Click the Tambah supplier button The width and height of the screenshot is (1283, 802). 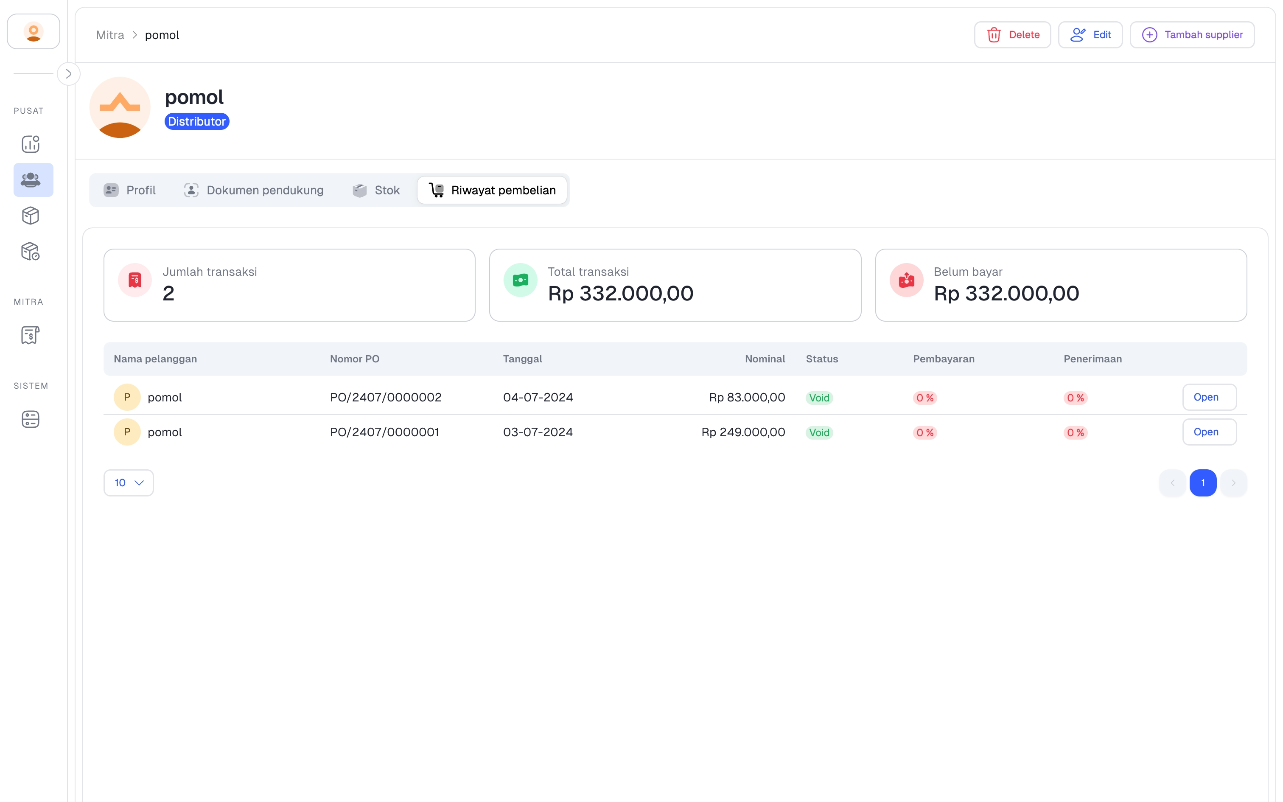tap(1191, 35)
